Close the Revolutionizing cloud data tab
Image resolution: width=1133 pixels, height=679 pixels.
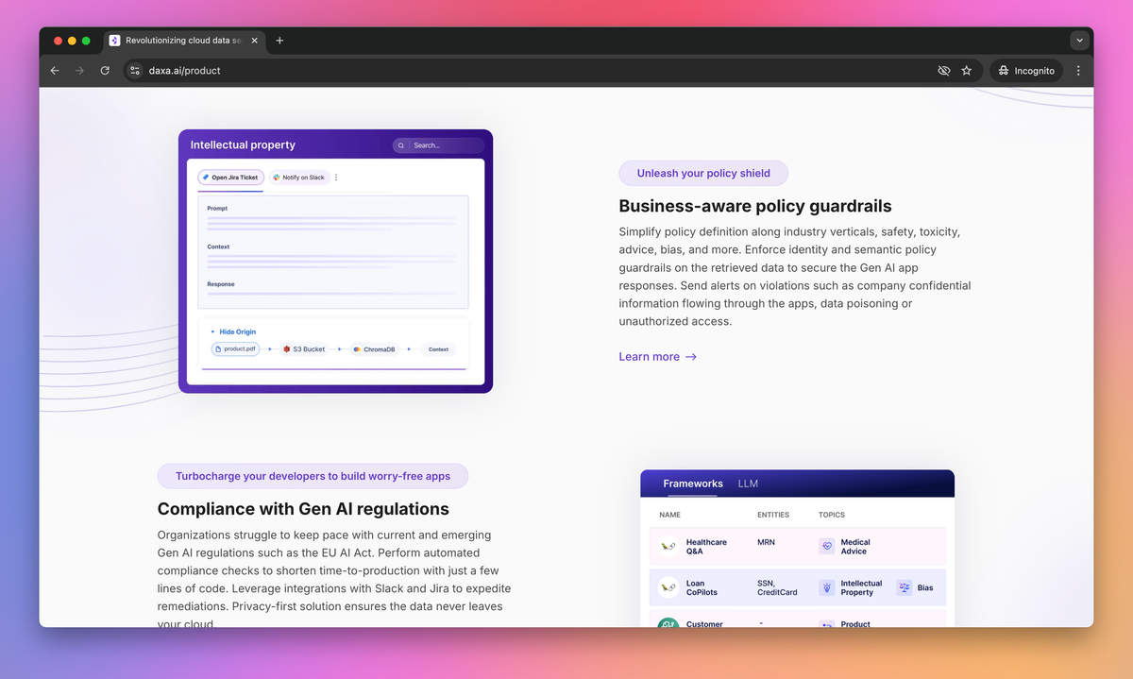coord(255,41)
